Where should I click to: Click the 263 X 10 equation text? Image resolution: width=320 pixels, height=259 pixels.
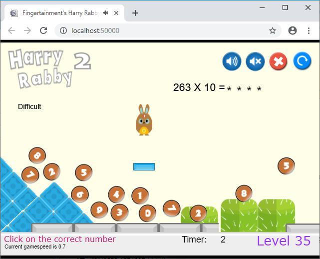[x=217, y=87]
